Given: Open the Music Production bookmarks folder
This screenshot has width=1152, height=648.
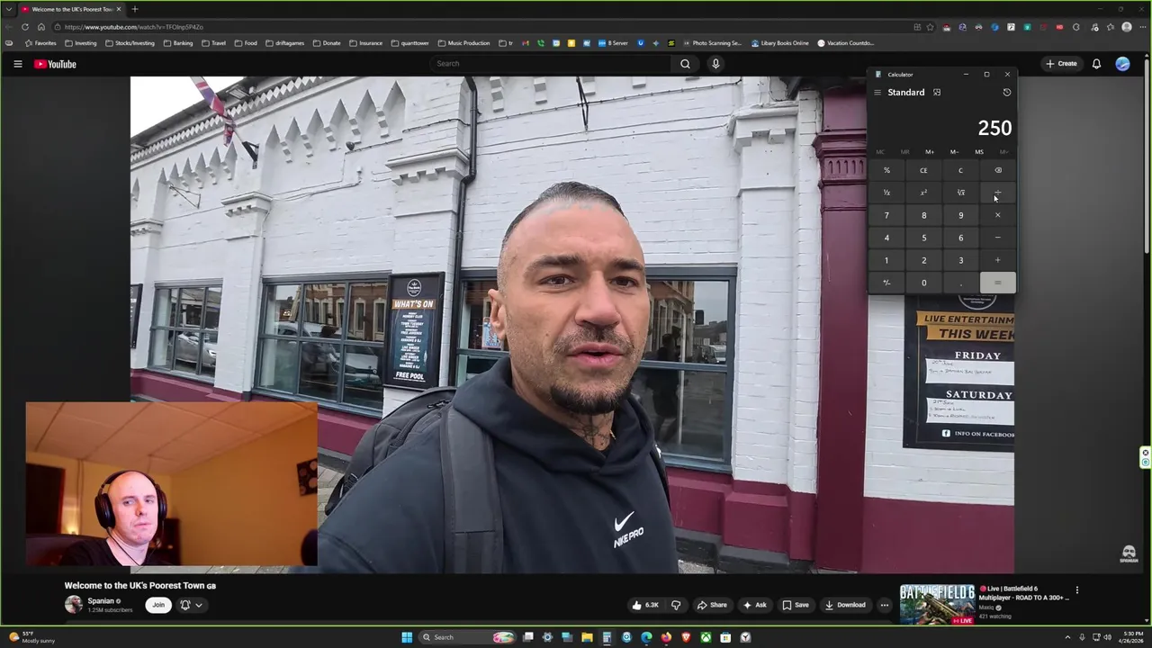Looking at the screenshot, I should click(x=463, y=43).
